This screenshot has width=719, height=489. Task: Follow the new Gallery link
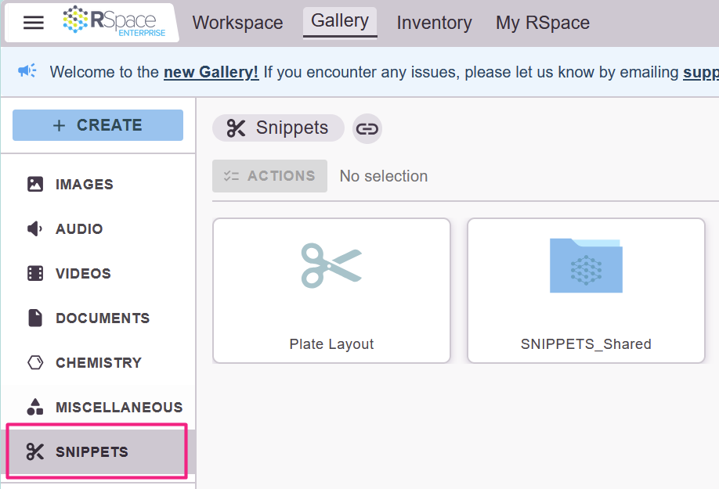[211, 73]
